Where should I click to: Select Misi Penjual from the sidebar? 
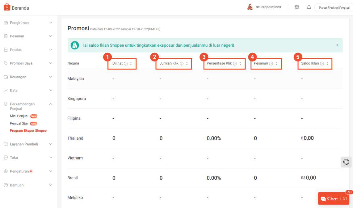(x=19, y=116)
